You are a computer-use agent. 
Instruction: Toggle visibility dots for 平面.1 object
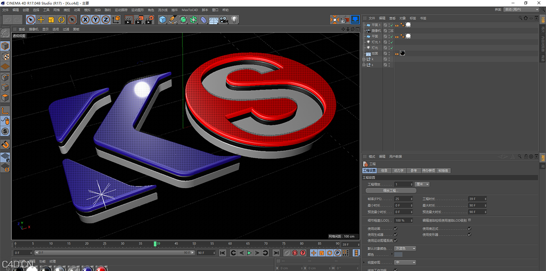[389, 25]
